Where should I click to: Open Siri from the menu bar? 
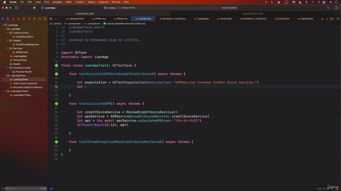point(330,2)
